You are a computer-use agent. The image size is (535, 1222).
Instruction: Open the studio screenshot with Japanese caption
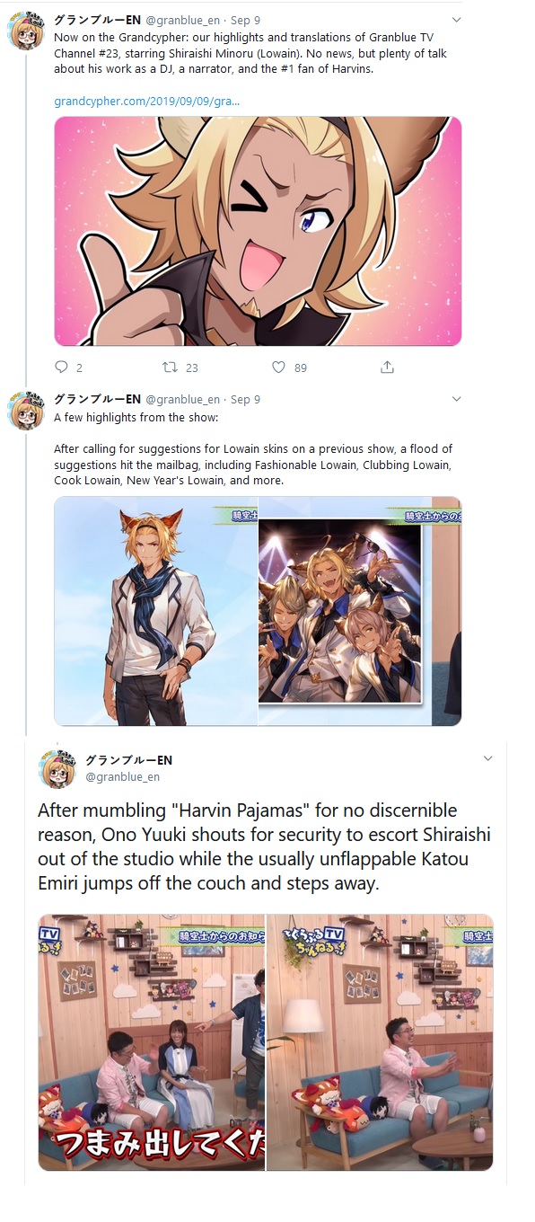[152, 1042]
